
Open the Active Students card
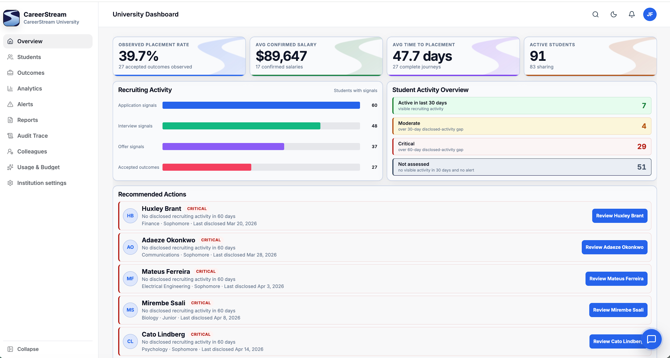point(590,56)
